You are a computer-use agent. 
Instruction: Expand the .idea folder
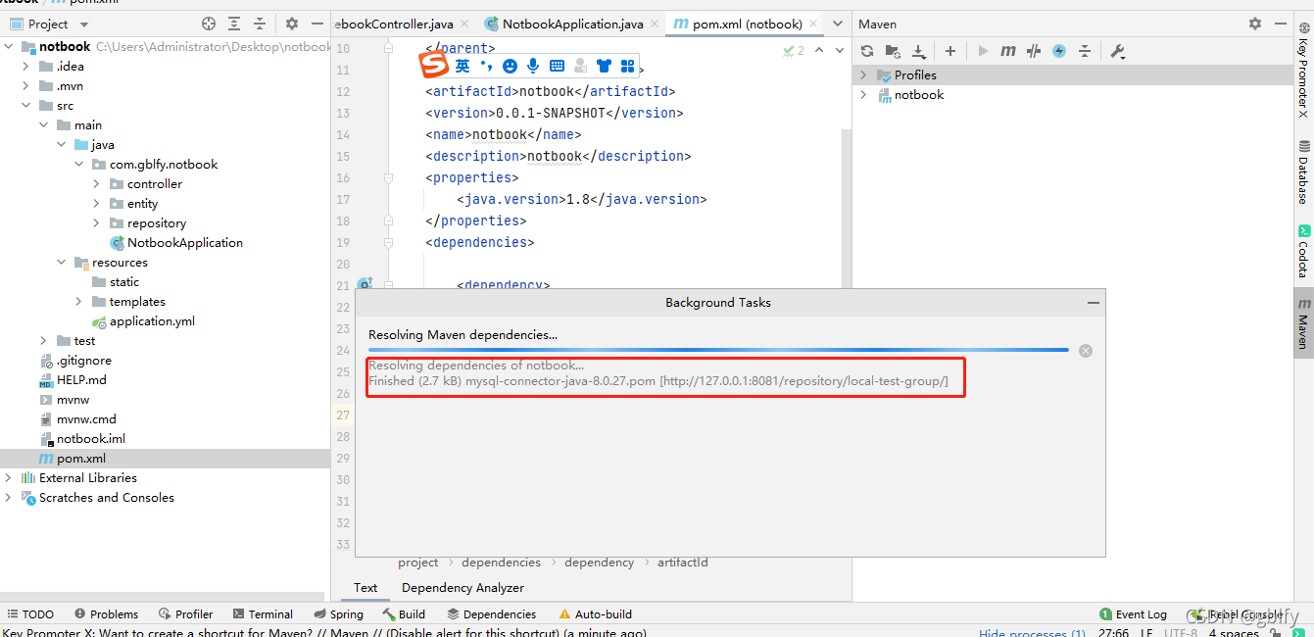coord(26,67)
